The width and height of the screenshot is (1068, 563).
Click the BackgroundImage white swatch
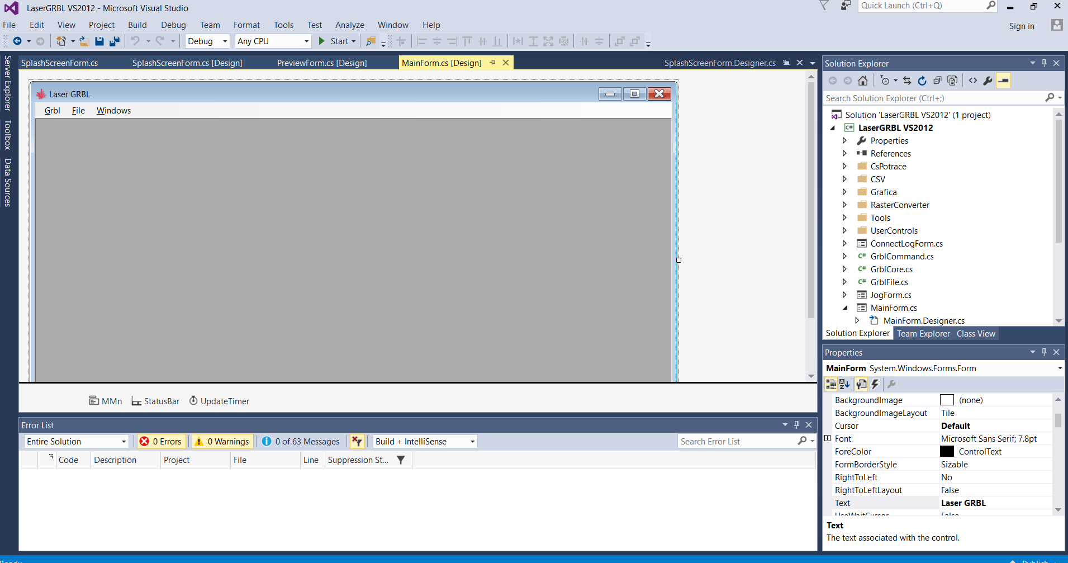(947, 400)
